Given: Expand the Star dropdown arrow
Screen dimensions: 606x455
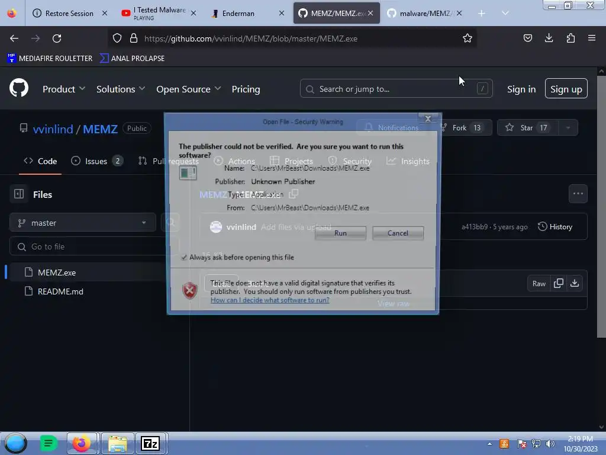Looking at the screenshot, I should click(568, 128).
